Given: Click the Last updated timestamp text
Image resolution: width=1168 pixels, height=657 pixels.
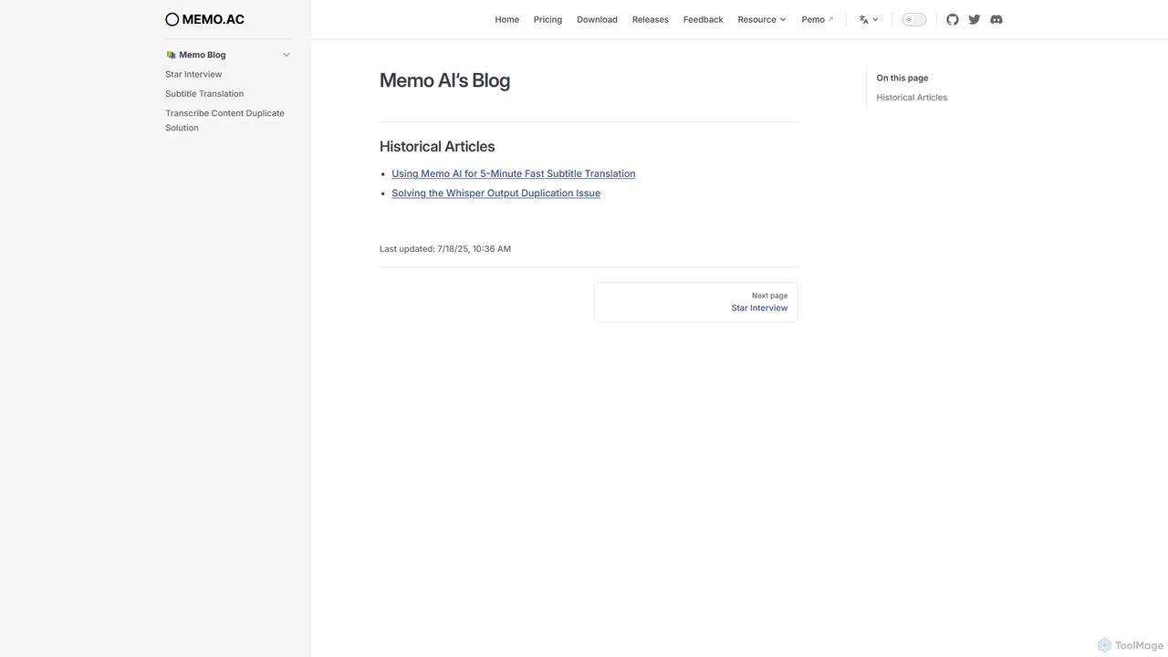Looking at the screenshot, I should click(x=445, y=249).
